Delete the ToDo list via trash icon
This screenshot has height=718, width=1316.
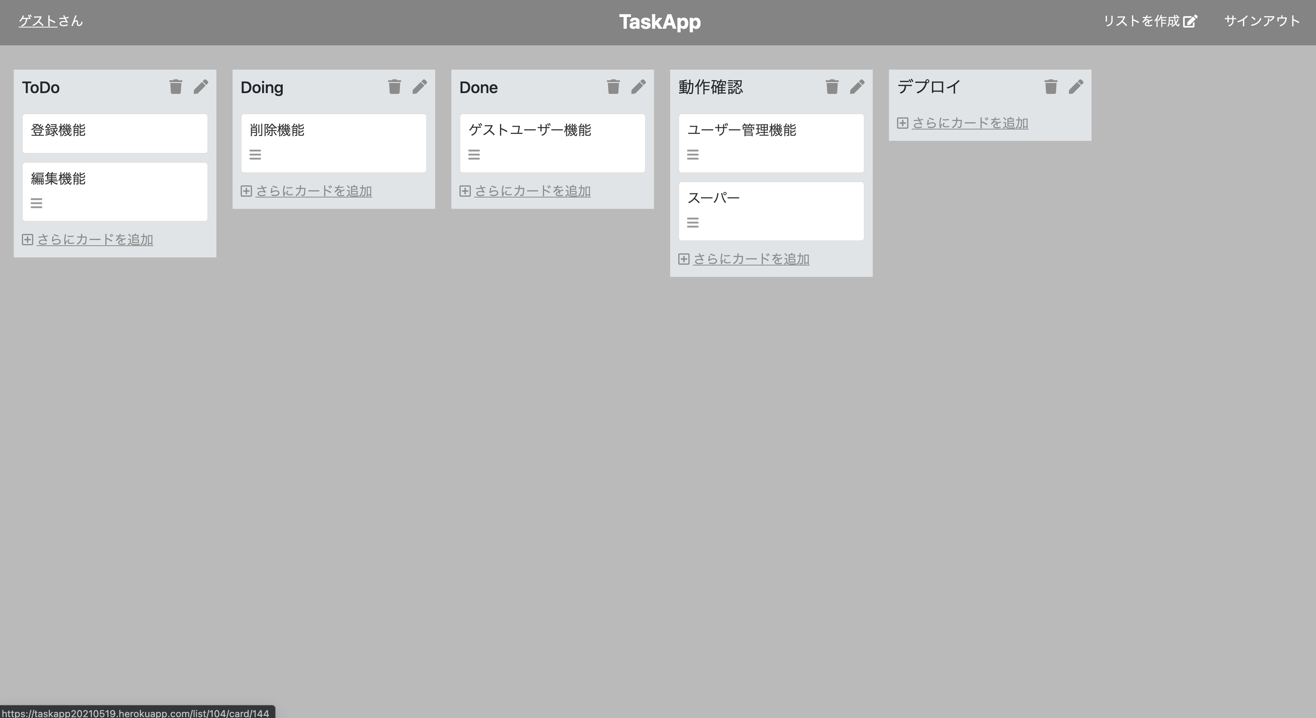(176, 86)
